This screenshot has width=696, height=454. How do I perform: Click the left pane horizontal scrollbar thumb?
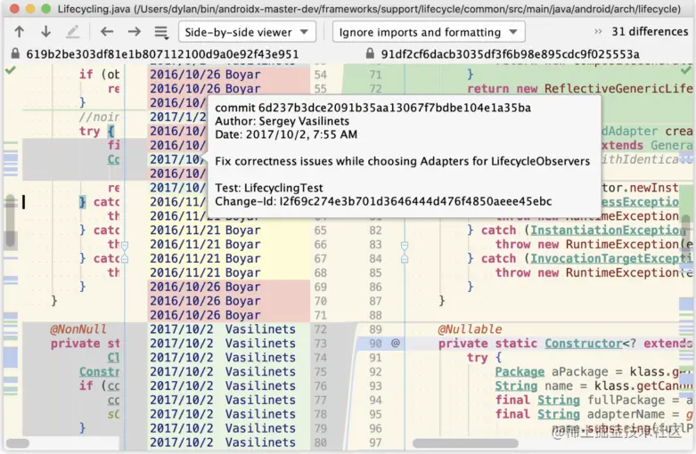click(18, 443)
